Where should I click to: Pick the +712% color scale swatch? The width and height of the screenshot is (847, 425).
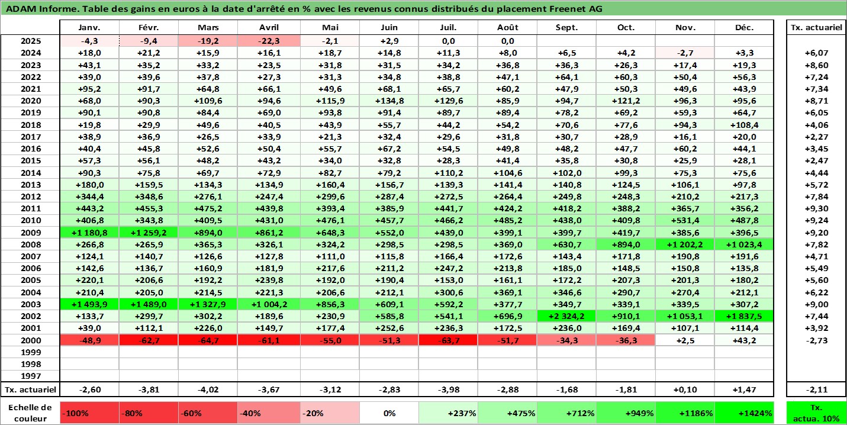click(x=566, y=413)
